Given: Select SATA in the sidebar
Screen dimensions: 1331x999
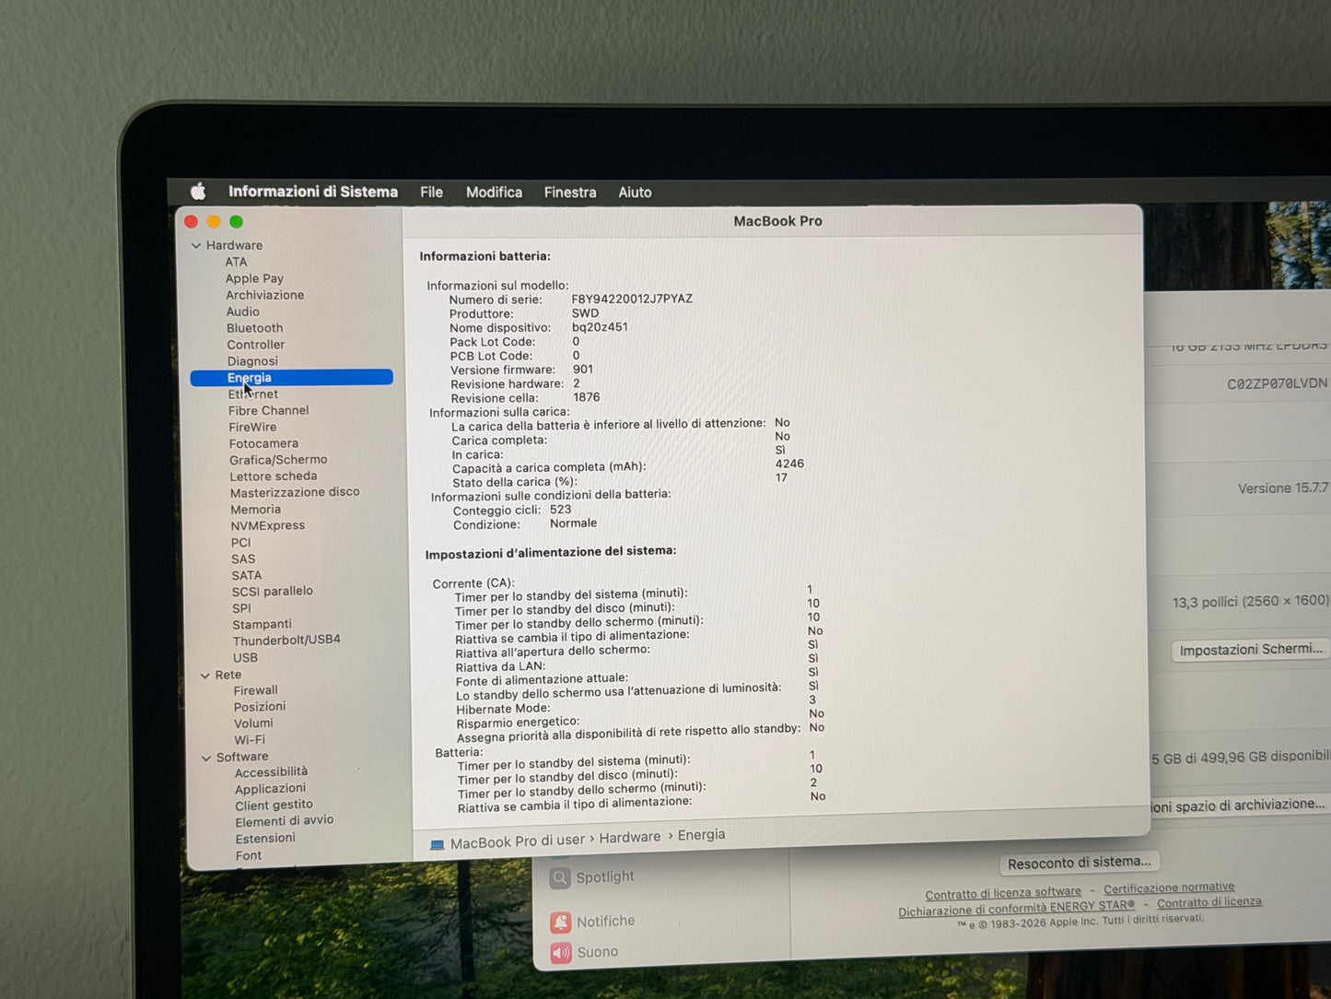Looking at the screenshot, I should tap(247, 575).
